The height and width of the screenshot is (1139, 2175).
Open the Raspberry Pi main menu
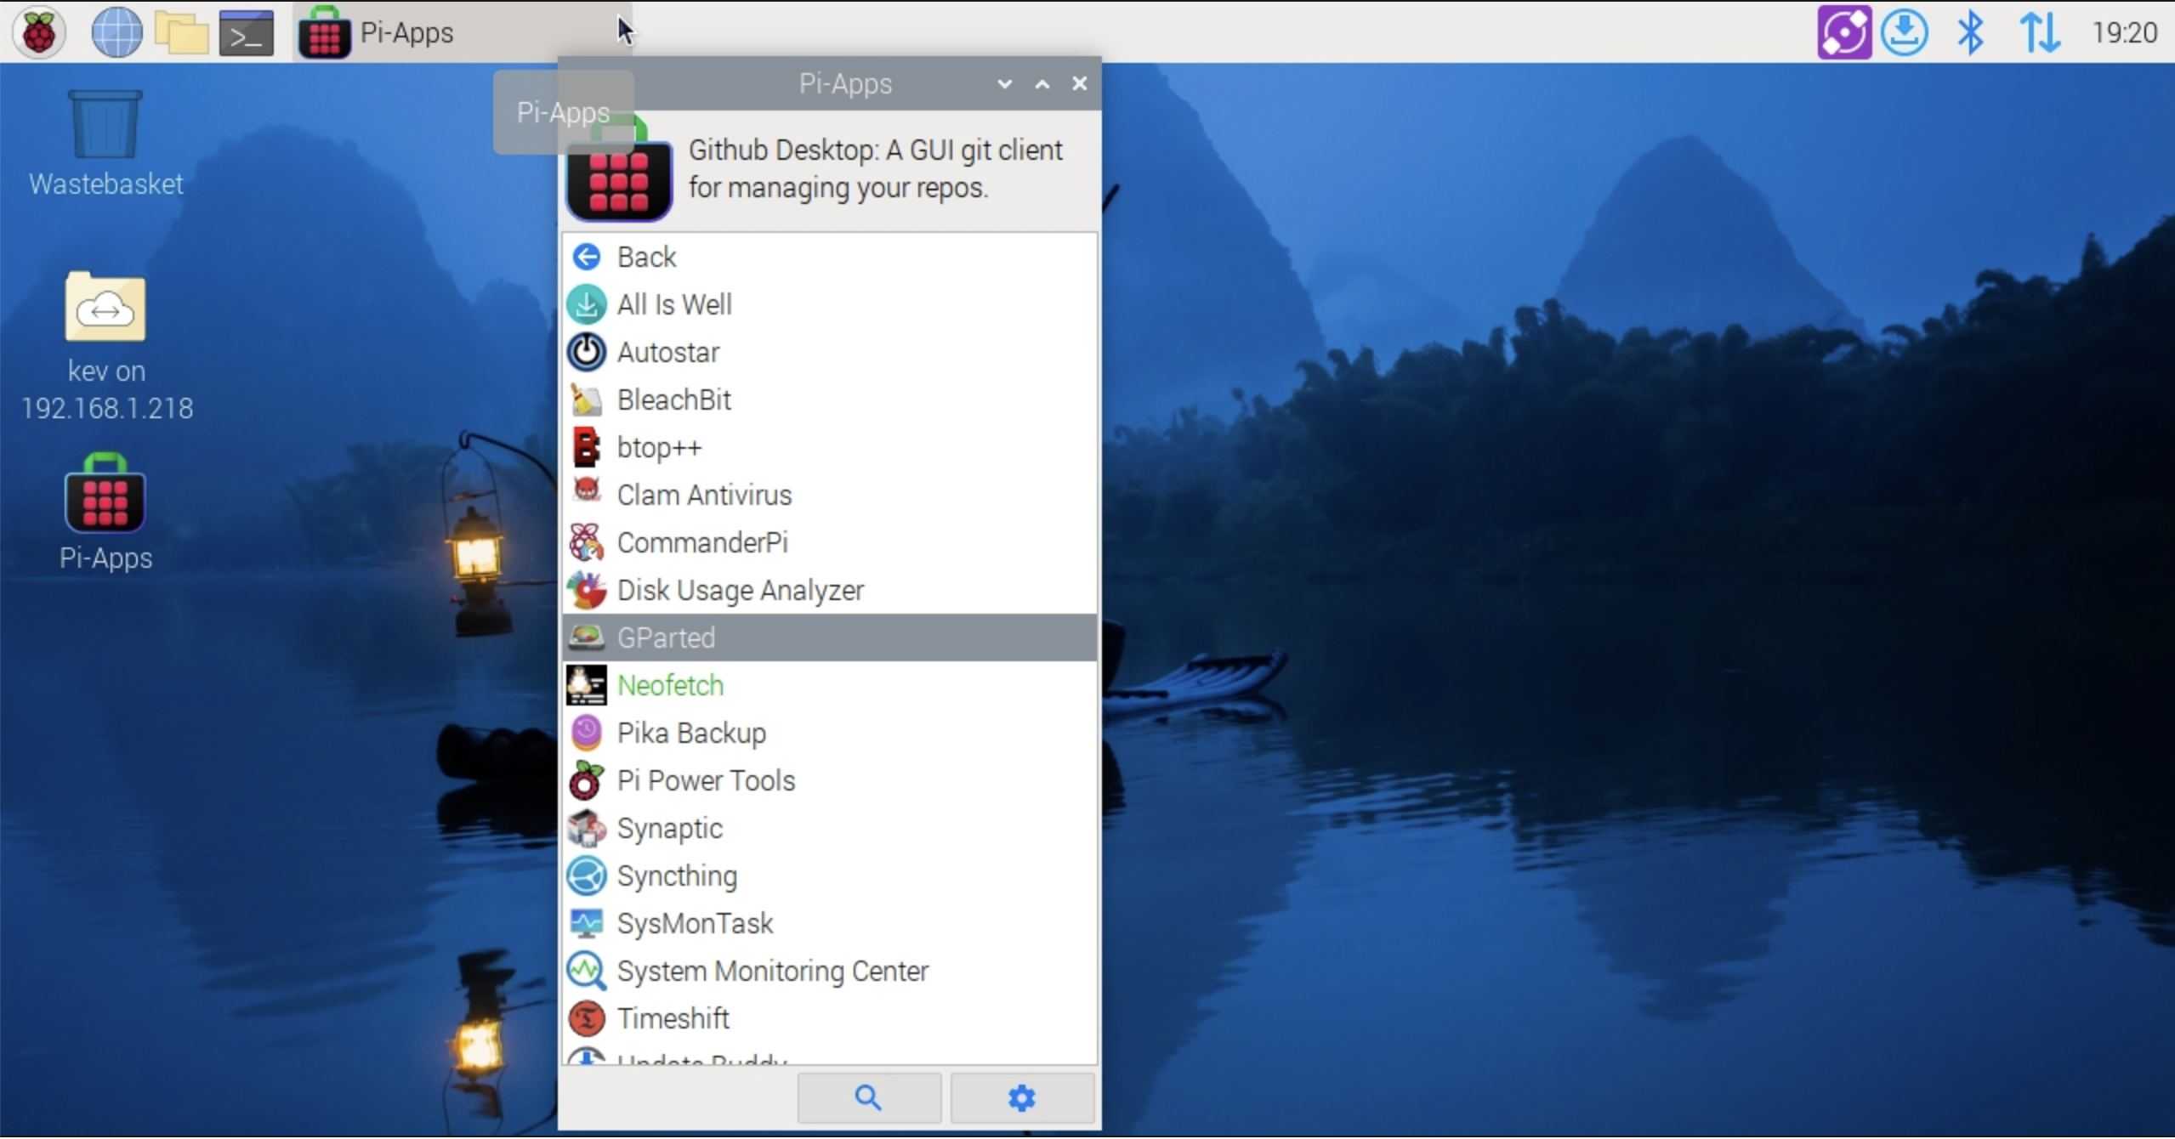pos(39,32)
